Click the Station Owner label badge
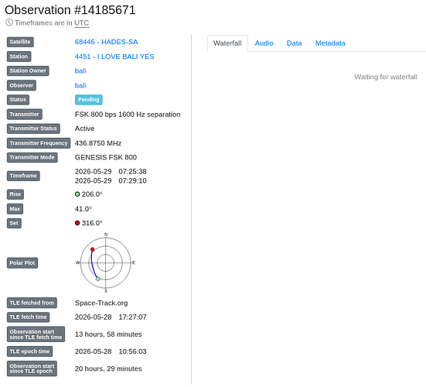The width and height of the screenshot is (426, 387). (x=28, y=70)
